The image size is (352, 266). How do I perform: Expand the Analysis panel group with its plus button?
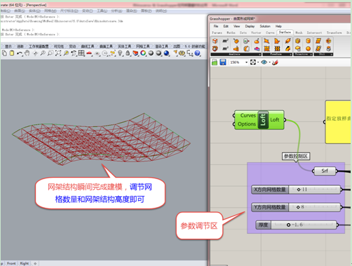pos(260,54)
